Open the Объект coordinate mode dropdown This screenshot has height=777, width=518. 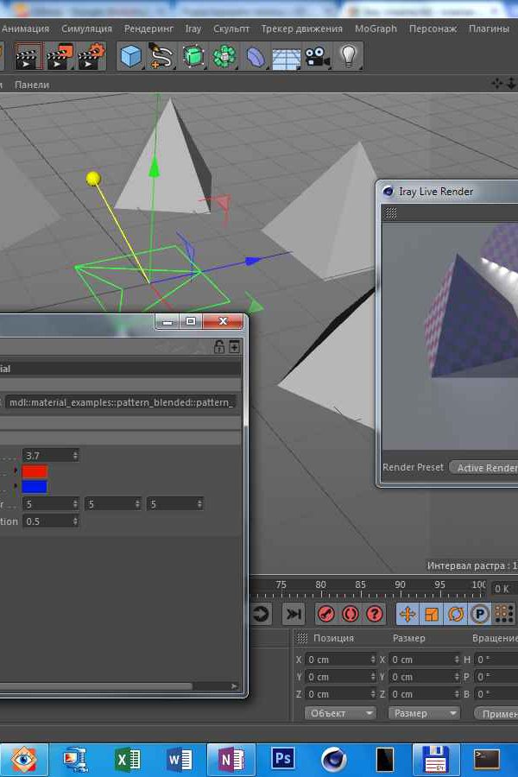tap(340, 713)
